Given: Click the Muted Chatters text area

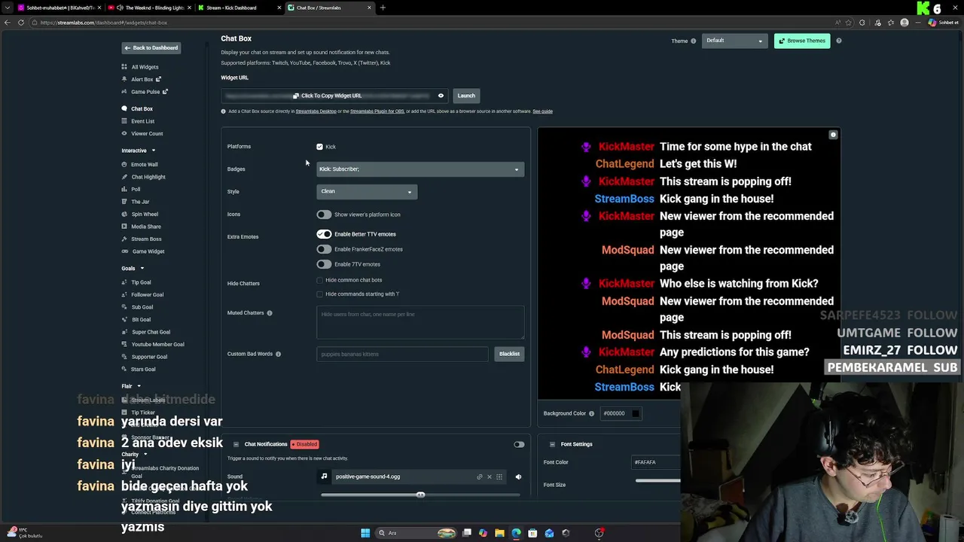Looking at the screenshot, I should pyautogui.click(x=420, y=322).
